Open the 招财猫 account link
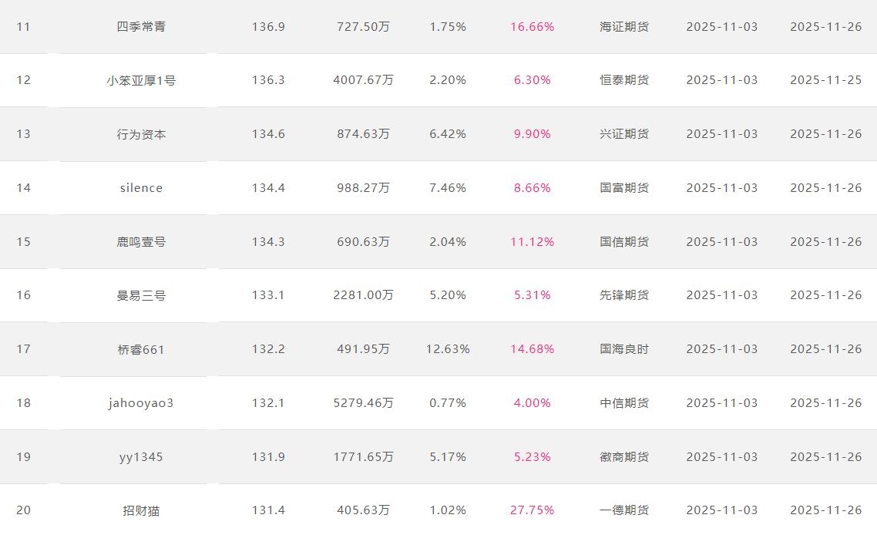877x535 pixels. (141, 510)
